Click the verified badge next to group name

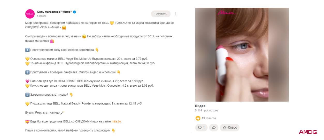(x=74, y=12)
